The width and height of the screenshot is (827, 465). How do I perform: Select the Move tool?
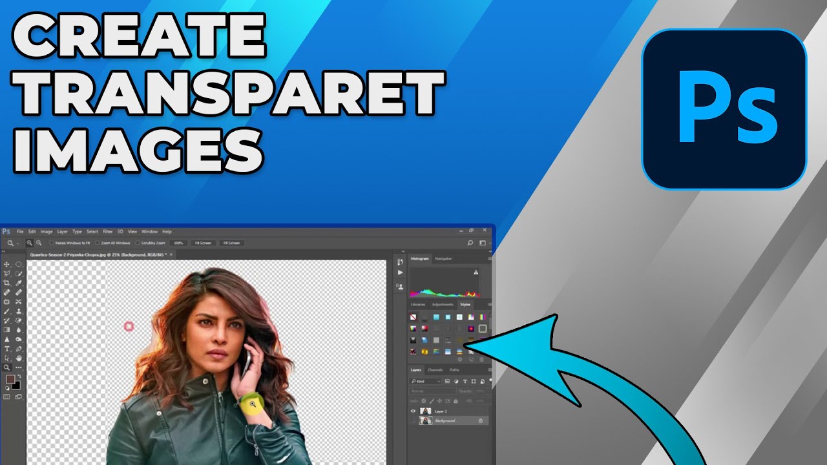6,264
